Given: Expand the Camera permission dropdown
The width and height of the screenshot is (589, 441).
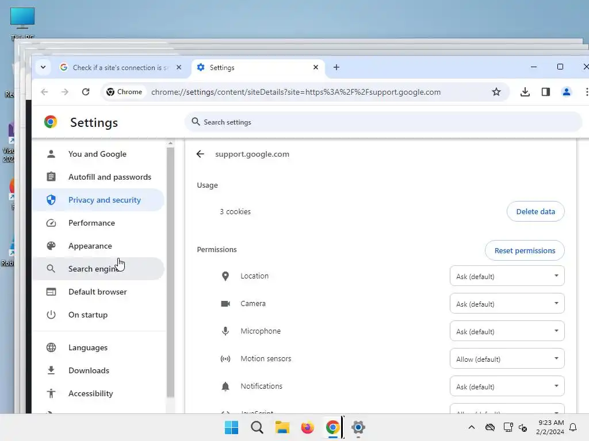Looking at the screenshot, I should (507, 303).
